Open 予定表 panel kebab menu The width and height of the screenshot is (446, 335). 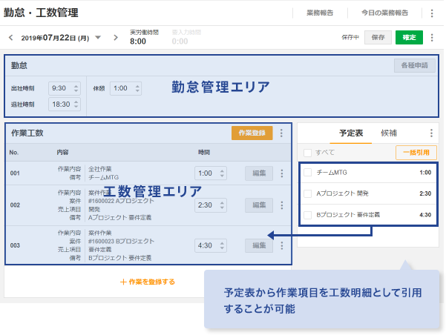432,133
